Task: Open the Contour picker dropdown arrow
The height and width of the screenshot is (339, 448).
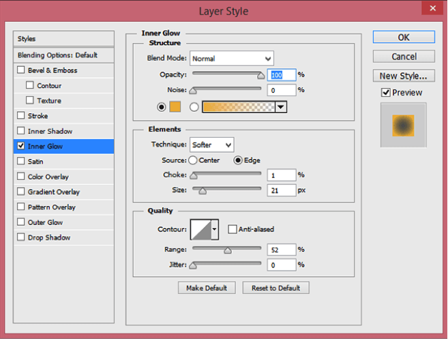Action: (x=215, y=230)
